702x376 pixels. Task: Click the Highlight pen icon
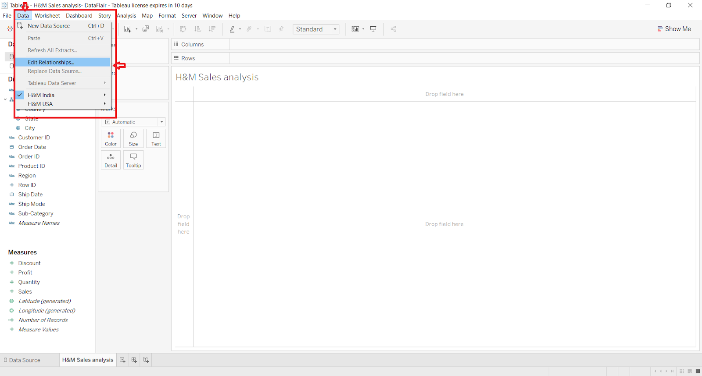click(x=232, y=29)
